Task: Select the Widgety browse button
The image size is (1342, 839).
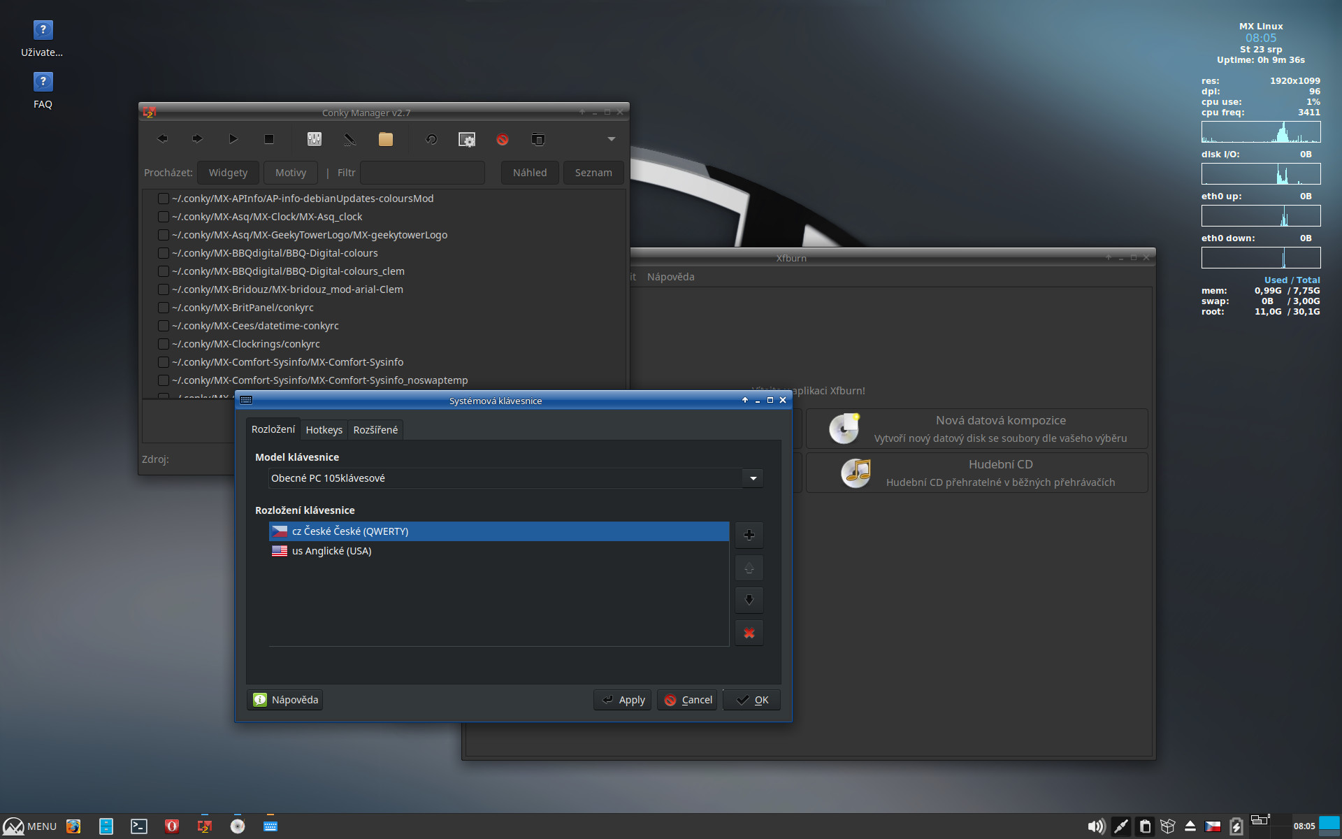Action: (228, 173)
